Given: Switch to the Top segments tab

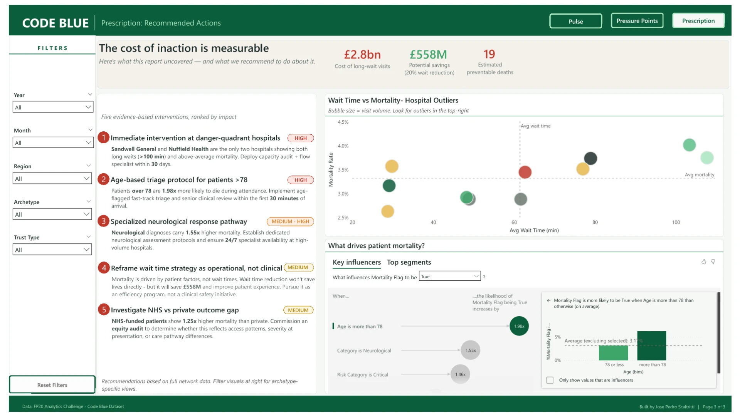Looking at the screenshot, I should (409, 262).
